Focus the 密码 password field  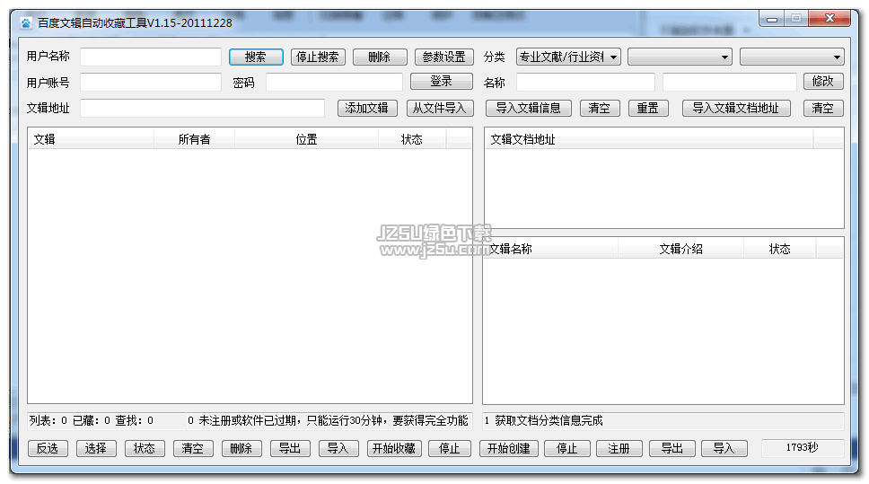pyautogui.click(x=334, y=82)
